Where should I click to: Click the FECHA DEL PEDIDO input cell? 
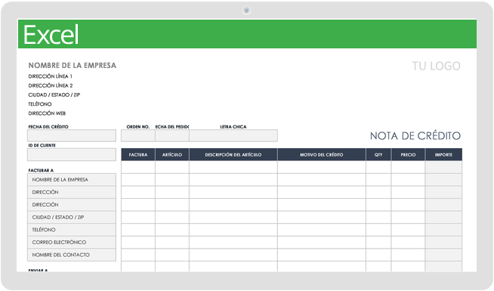172,135
